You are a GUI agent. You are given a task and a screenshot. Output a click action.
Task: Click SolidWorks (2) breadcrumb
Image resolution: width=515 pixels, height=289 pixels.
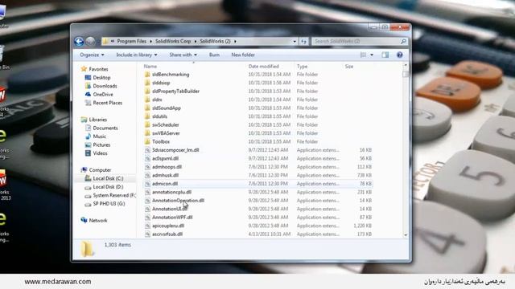pos(215,41)
